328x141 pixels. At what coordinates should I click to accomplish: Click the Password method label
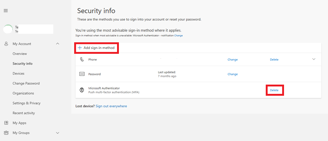coord(94,74)
